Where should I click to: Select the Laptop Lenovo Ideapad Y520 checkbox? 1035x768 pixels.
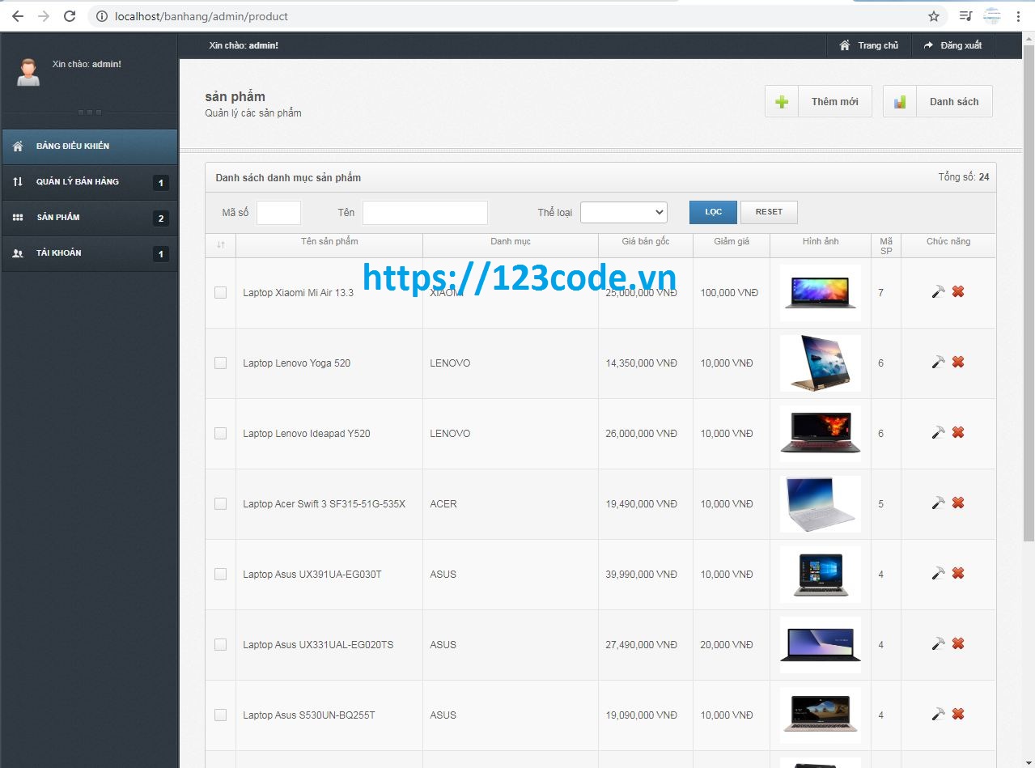click(219, 433)
